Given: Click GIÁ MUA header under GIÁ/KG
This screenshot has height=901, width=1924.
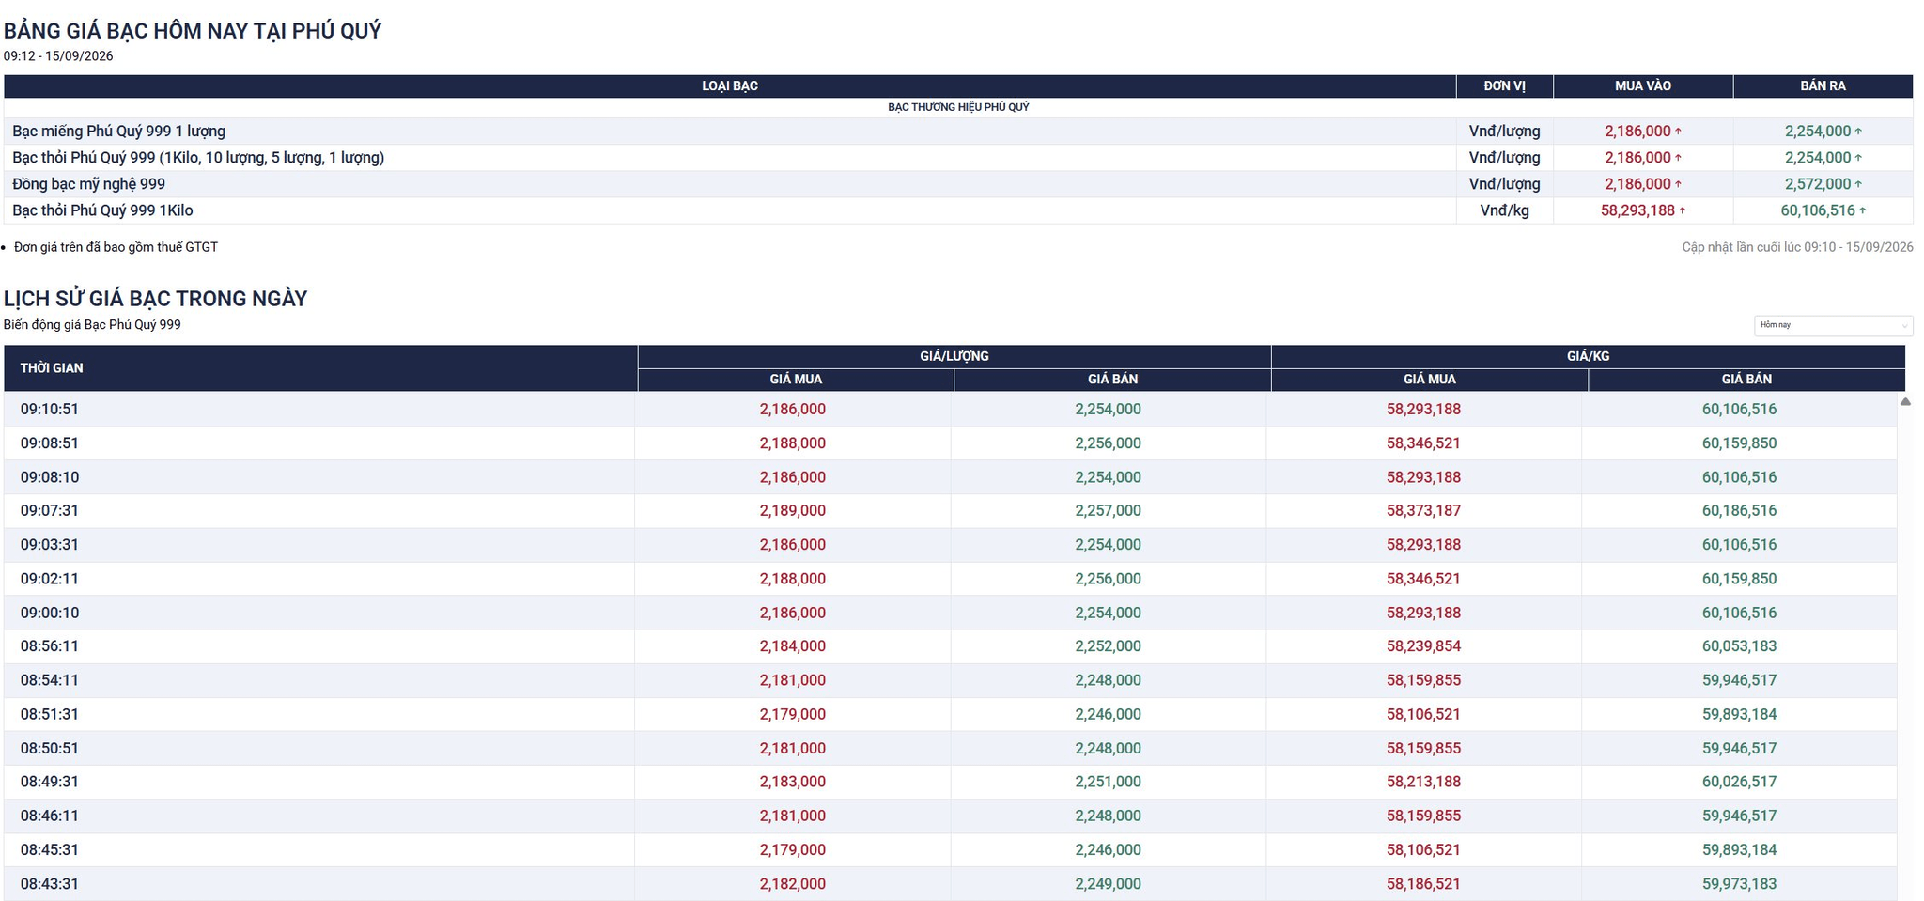Looking at the screenshot, I should (1430, 380).
